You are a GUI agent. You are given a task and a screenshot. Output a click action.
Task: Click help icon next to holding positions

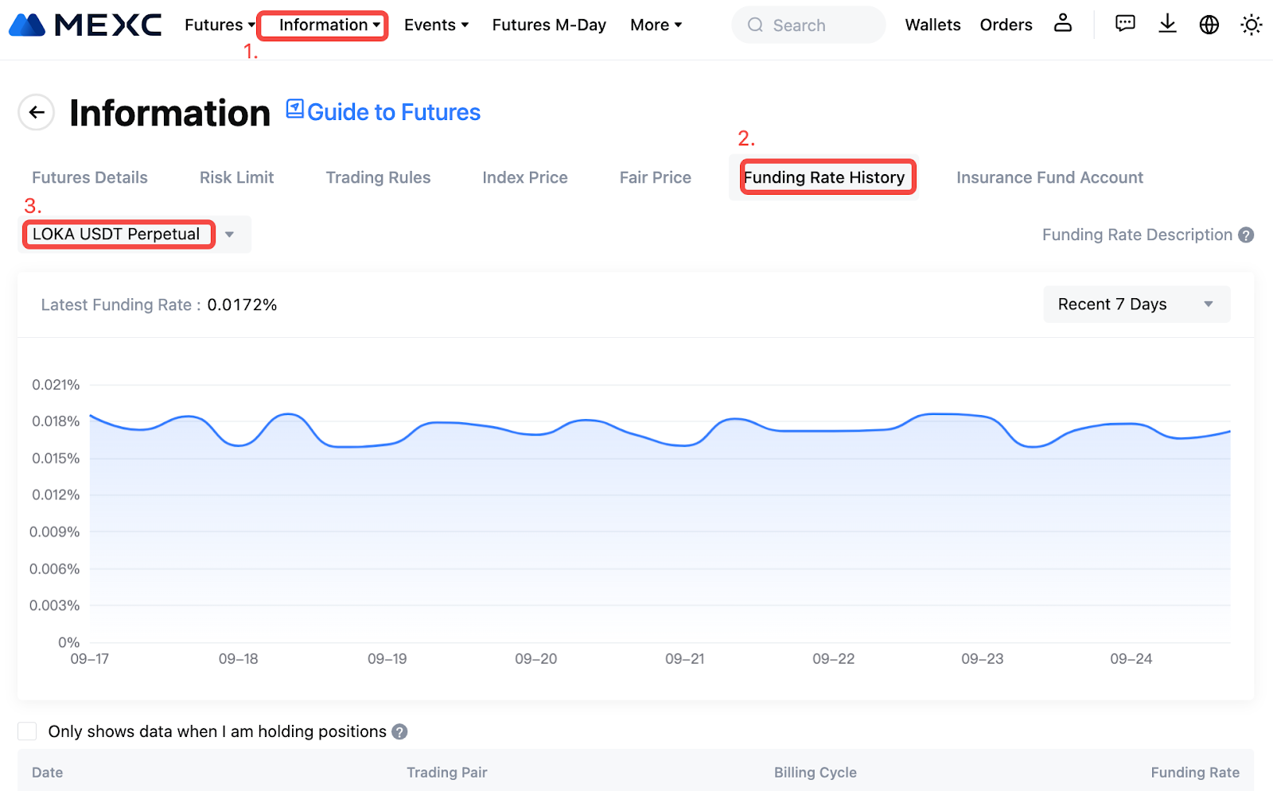(x=400, y=731)
